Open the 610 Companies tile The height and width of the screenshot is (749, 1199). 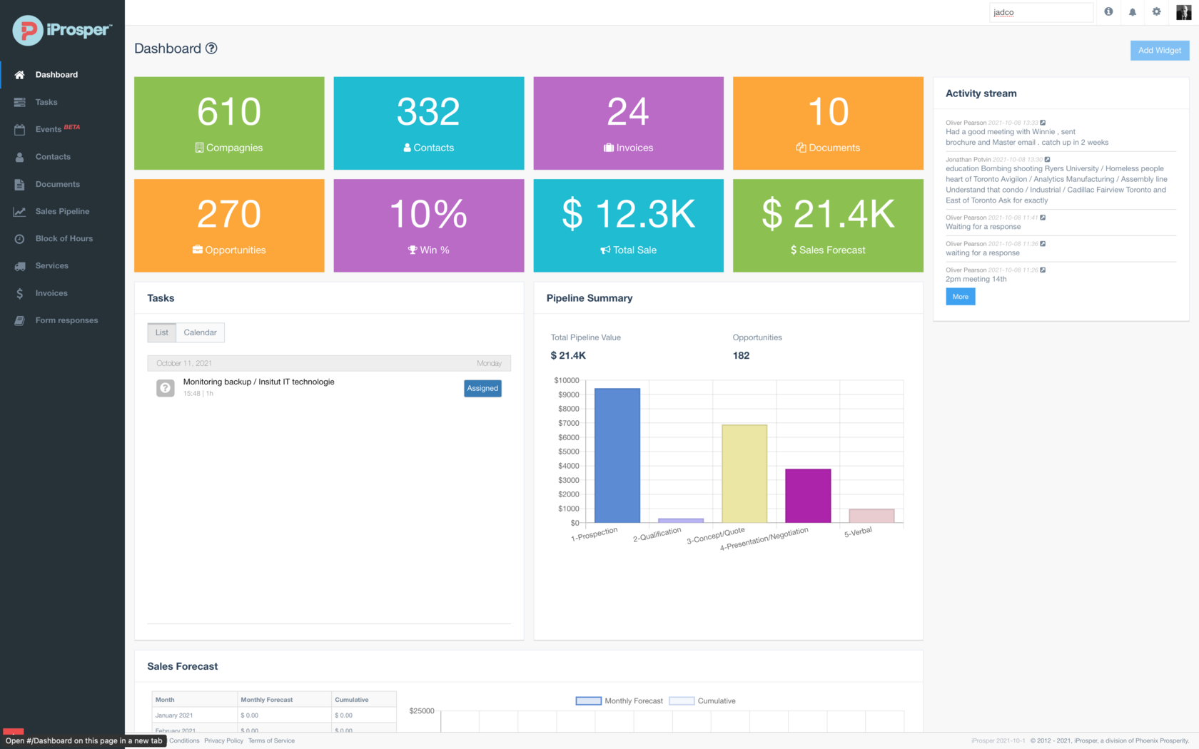coord(229,123)
